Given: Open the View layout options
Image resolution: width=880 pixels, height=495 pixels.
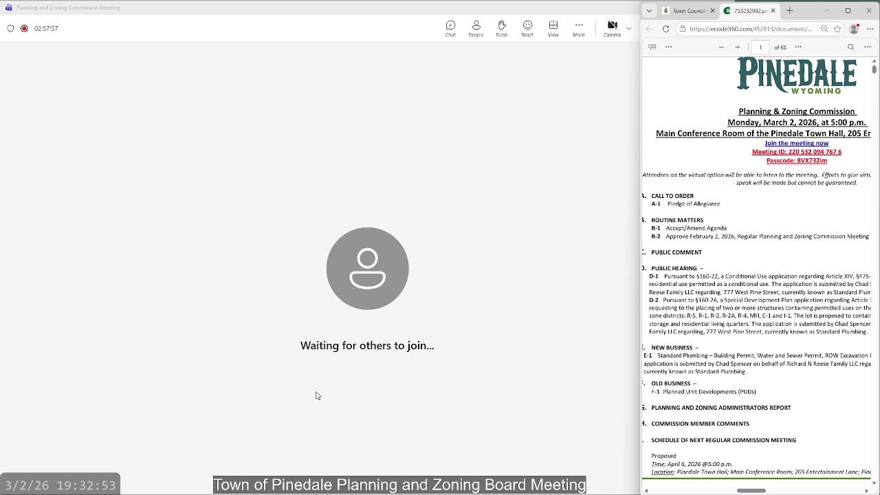Looking at the screenshot, I should pyautogui.click(x=553, y=28).
